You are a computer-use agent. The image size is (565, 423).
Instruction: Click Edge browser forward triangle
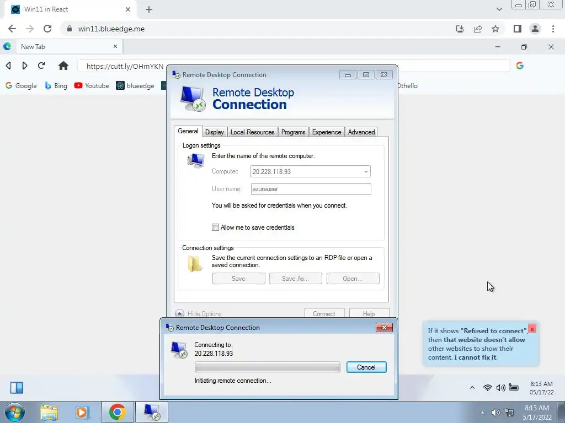24,66
